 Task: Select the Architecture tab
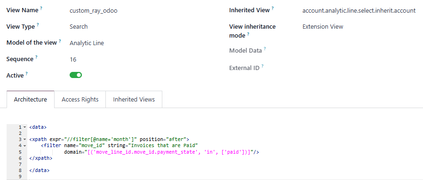pyautogui.click(x=31, y=100)
